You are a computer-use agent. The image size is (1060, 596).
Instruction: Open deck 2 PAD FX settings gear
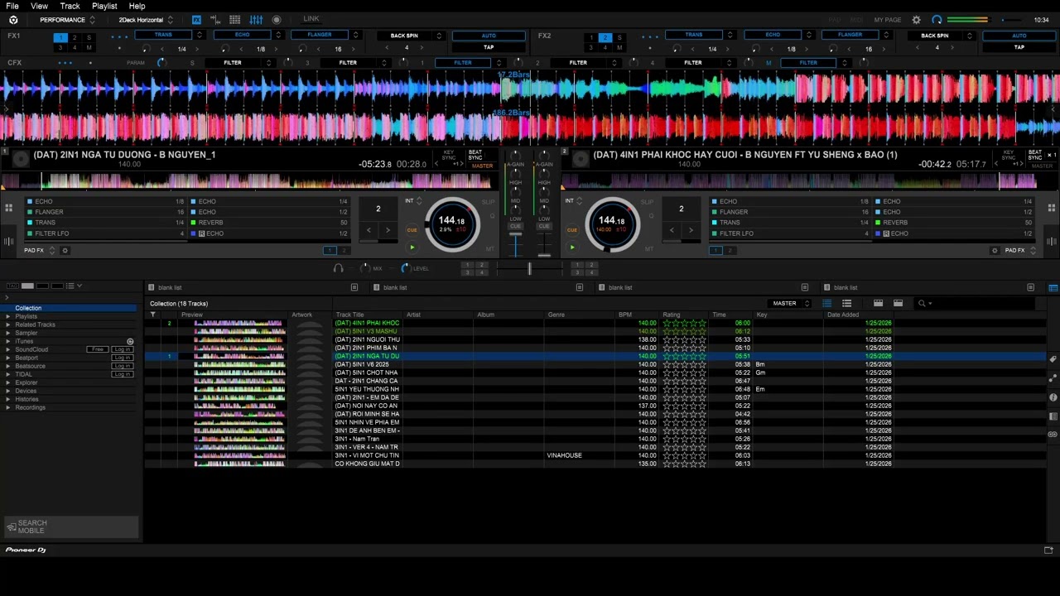point(995,250)
